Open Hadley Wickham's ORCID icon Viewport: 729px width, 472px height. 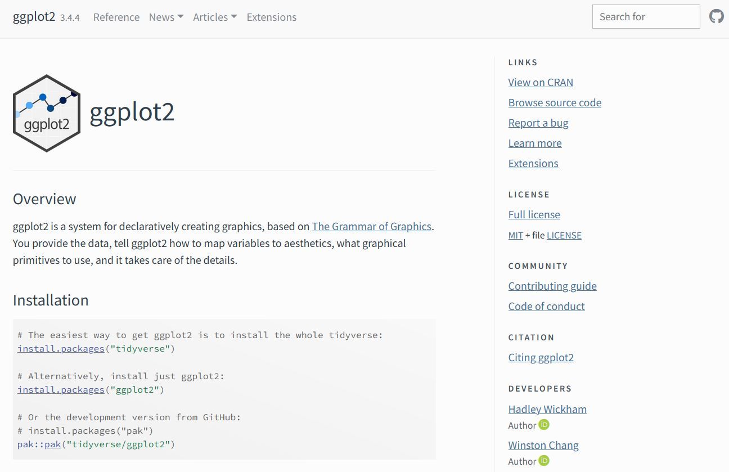pyautogui.click(x=544, y=425)
